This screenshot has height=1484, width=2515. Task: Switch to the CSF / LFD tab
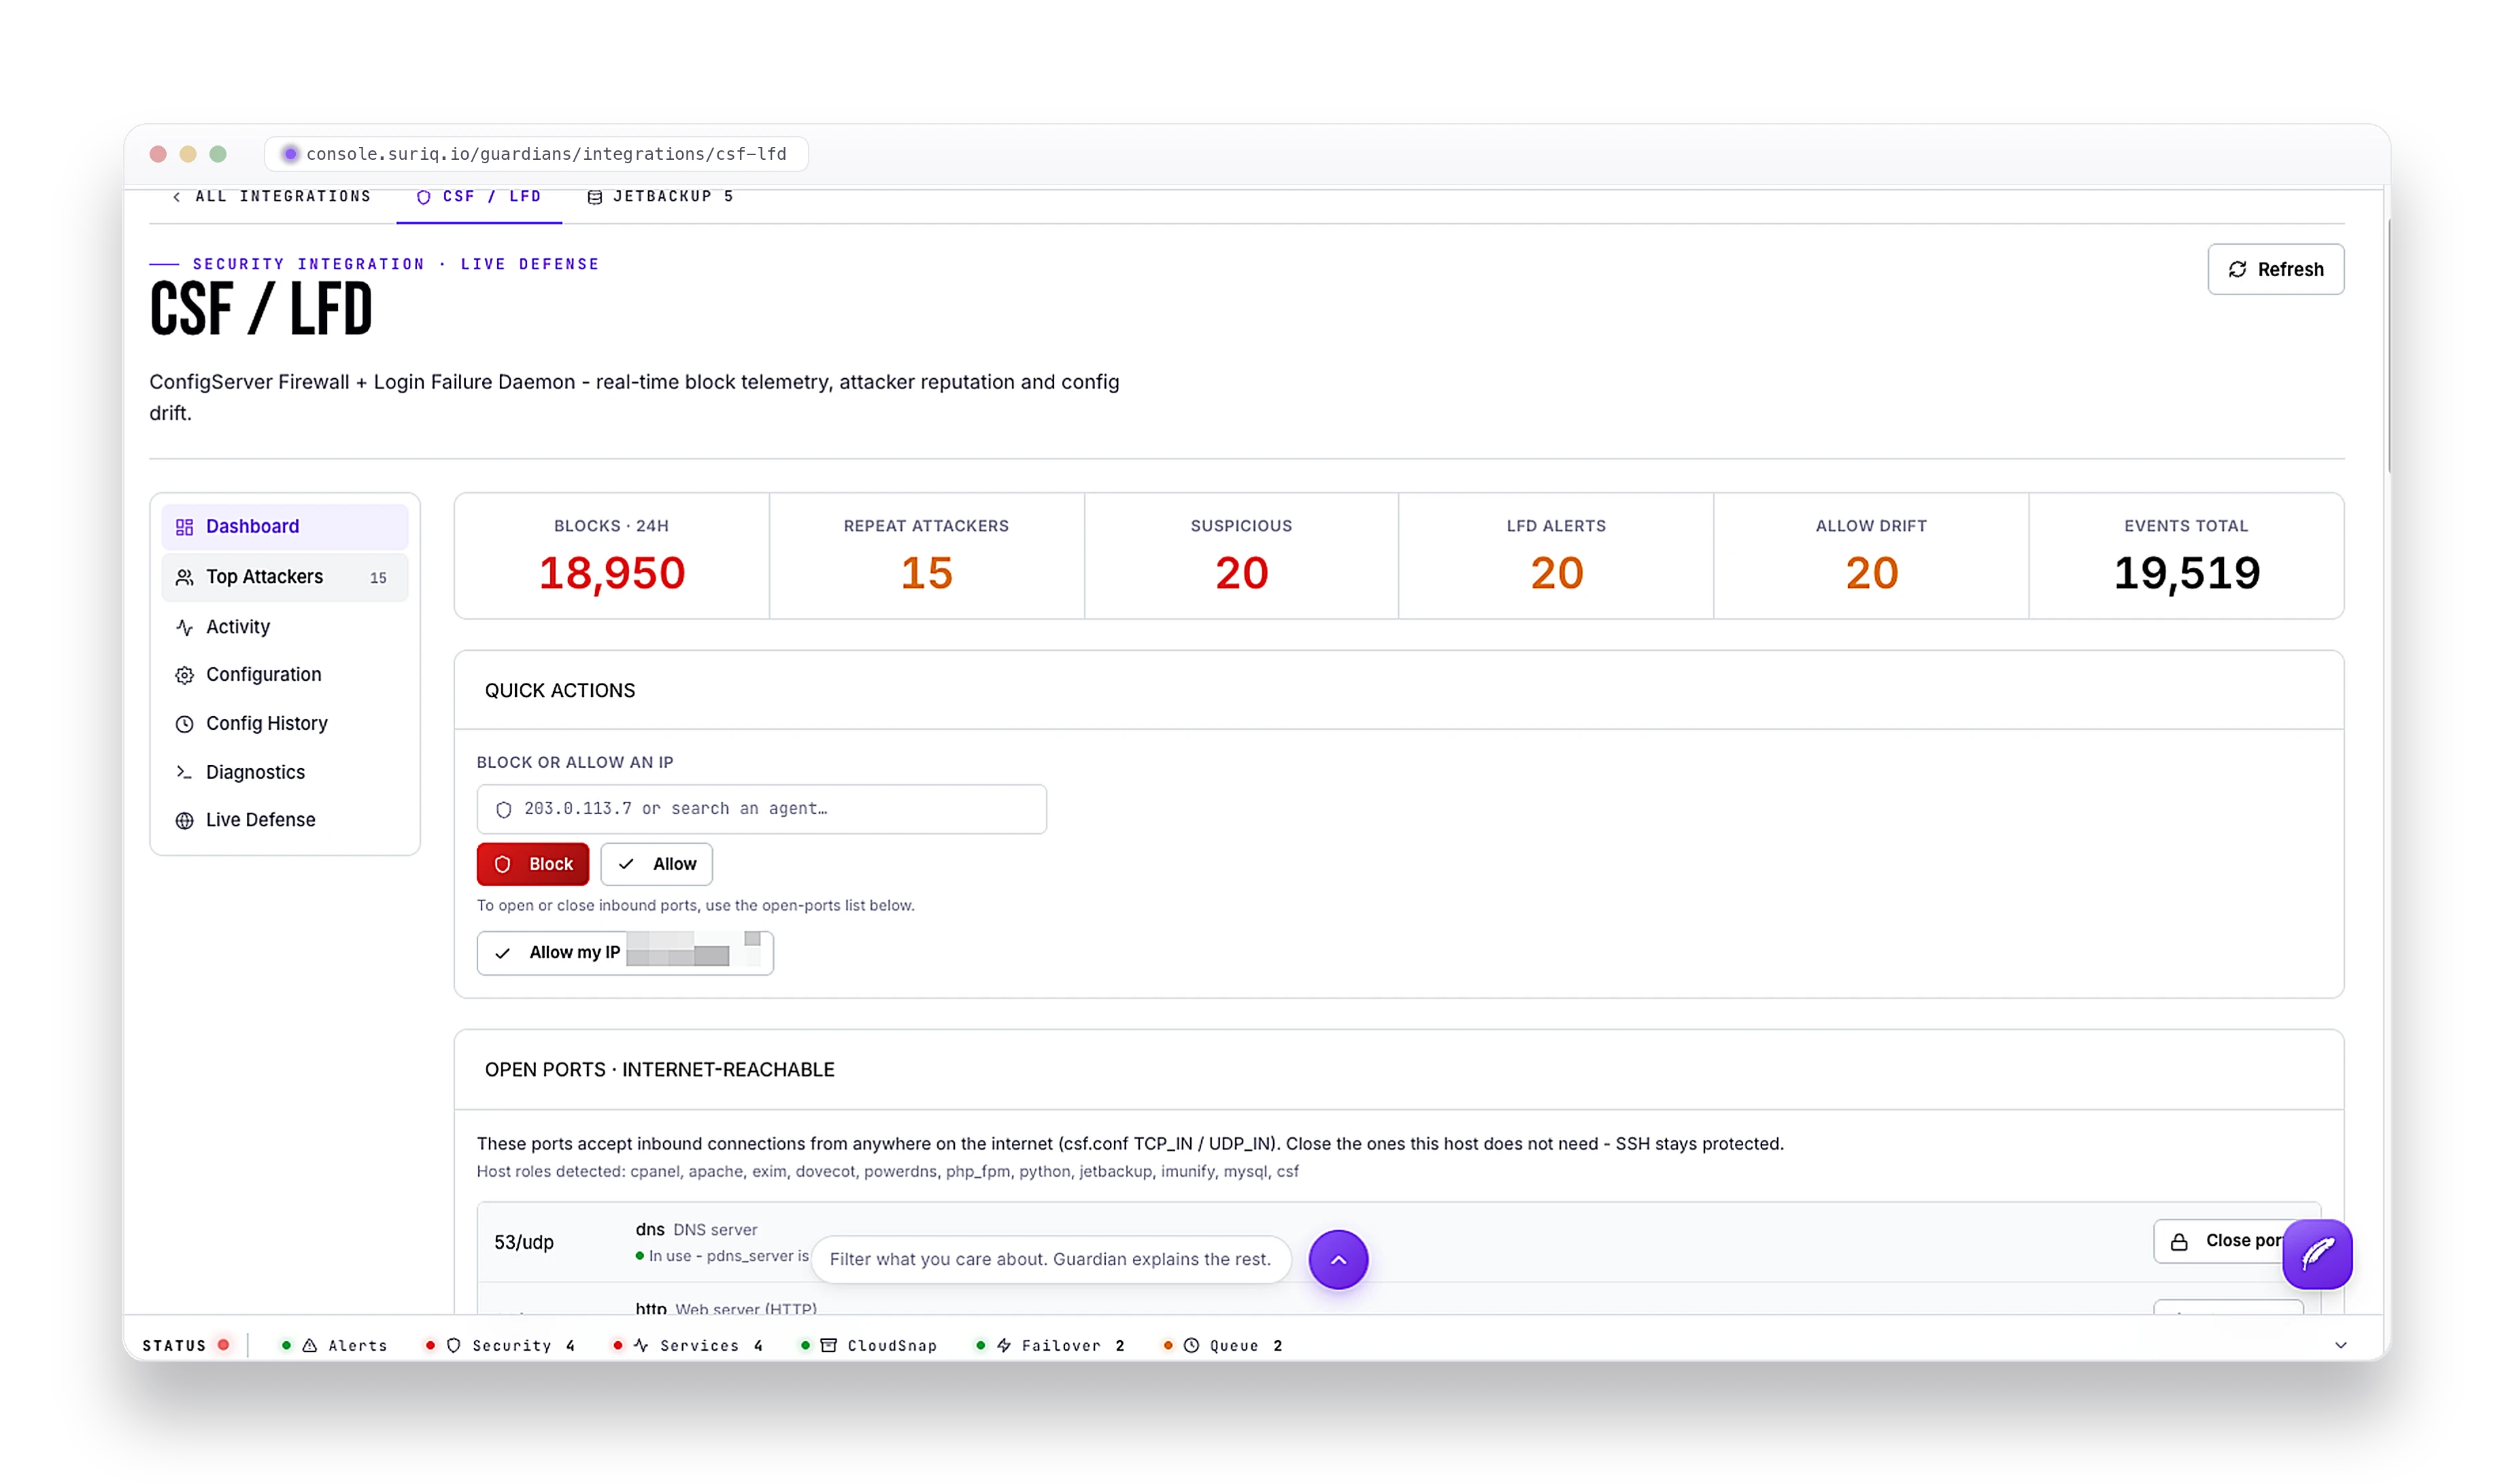click(x=479, y=197)
